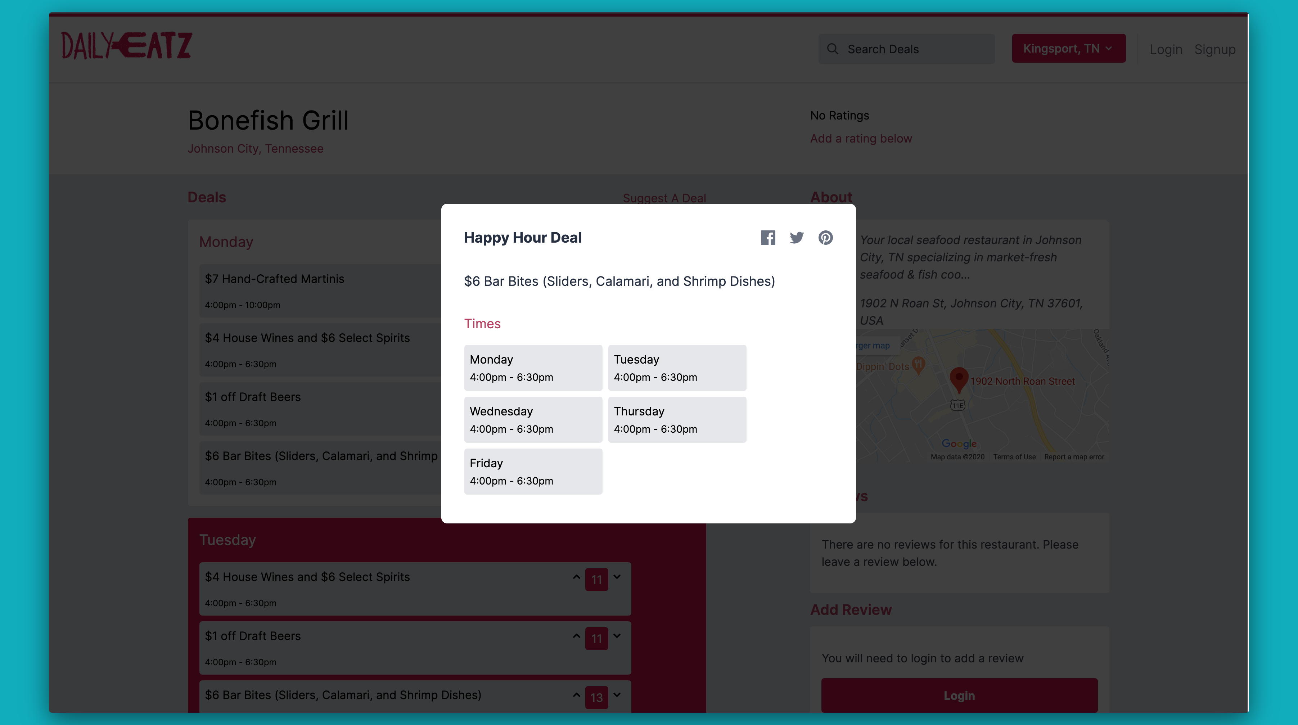Viewport: 1298px width, 725px height.
Task: Upvote Tuesday $1 off Draft Beers
Action: coord(576,636)
